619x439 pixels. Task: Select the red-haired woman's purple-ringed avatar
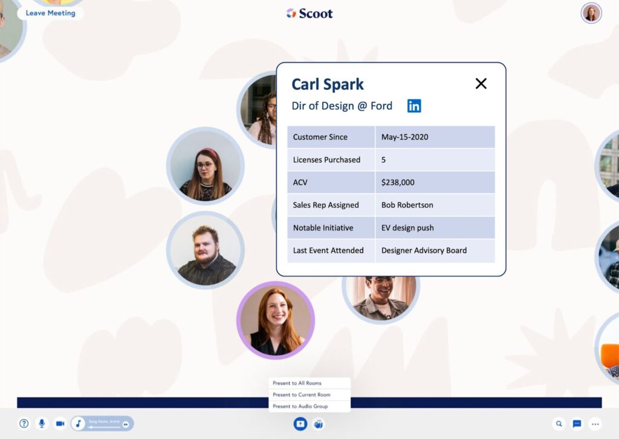click(276, 320)
